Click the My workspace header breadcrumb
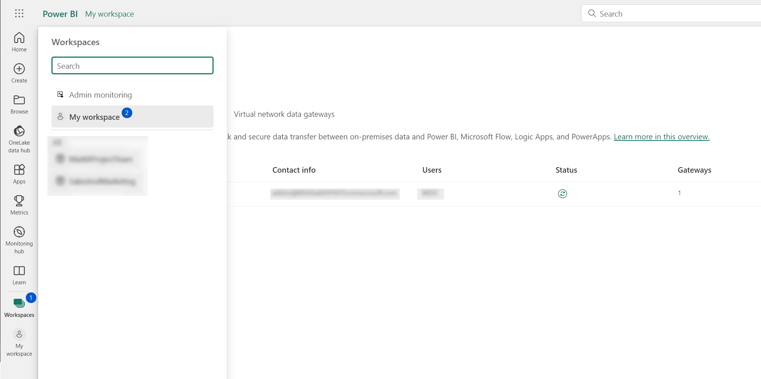The width and height of the screenshot is (761, 379). coord(110,14)
